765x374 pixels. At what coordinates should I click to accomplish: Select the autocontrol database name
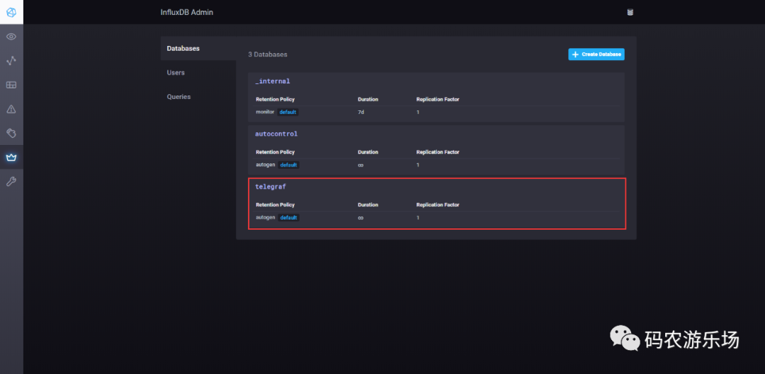pyautogui.click(x=276, y=134)
